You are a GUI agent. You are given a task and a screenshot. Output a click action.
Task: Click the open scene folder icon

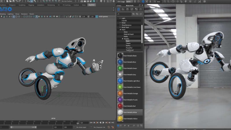tap(10, 1)
